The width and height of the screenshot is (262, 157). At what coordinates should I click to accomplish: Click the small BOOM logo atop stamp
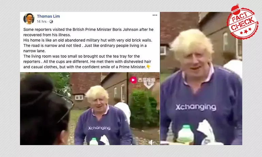click(x=235, y=10)
